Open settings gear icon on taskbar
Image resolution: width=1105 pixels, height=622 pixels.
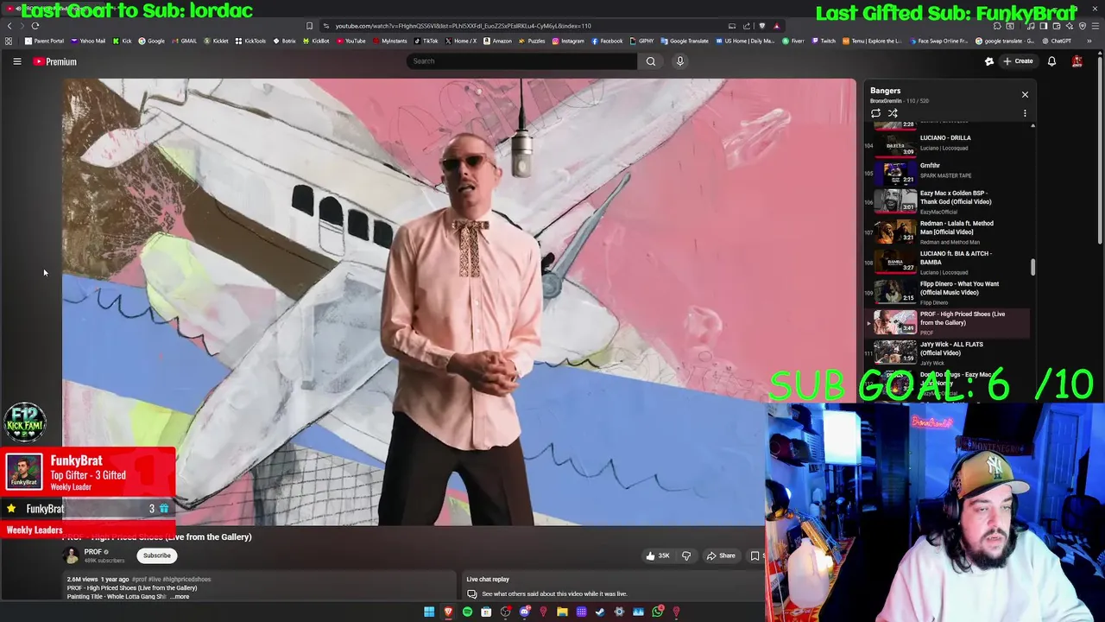pos(619,612)
